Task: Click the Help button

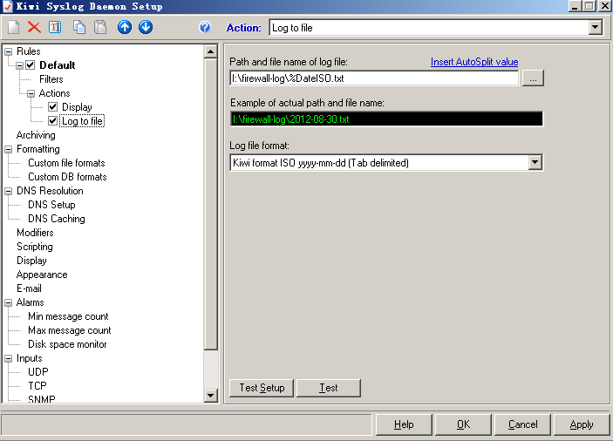Action: click(x=404, y=424)
